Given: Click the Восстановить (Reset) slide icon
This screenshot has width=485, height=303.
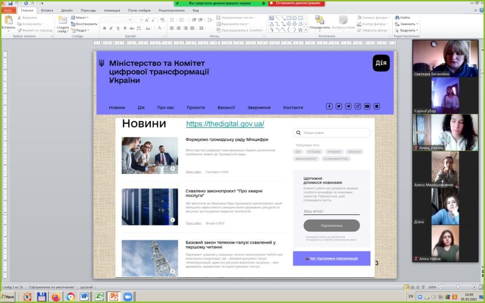Looking at the screenshot, I should [x=84, y=24].
